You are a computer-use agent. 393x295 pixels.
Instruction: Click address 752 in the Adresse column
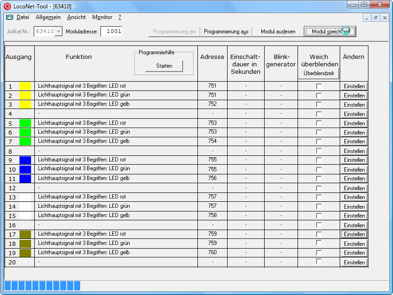pos(212,104)
